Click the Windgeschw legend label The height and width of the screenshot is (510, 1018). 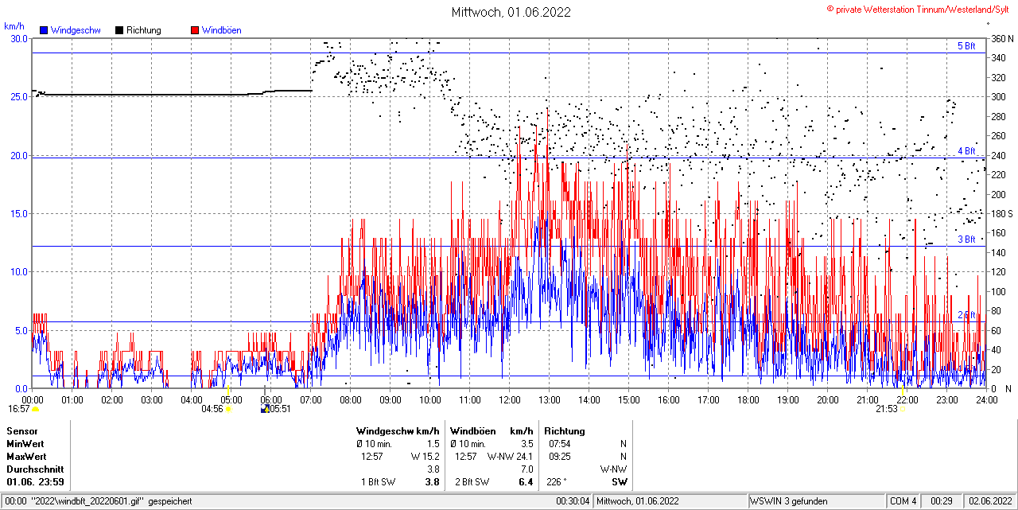[x=76, y=30]
